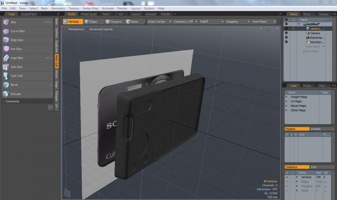Pick the Loop Slice tool
The image size is (337, 200).
point(27,58)
